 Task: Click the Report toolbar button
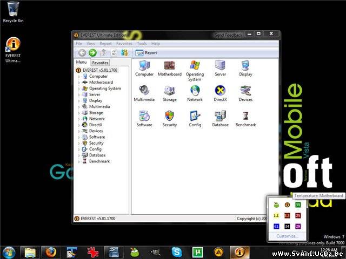[x=146, y=53]
